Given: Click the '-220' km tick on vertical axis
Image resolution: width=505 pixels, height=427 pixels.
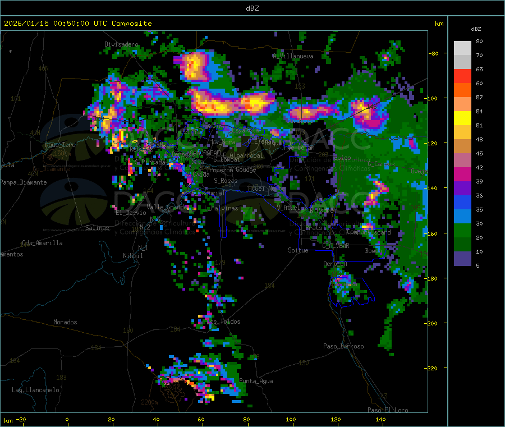Looking at the screenshot, I should pos(431,369).
